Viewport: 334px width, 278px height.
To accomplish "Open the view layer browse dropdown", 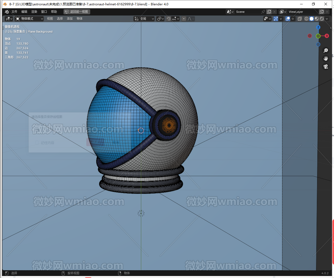I will click(x=283, y=12).
